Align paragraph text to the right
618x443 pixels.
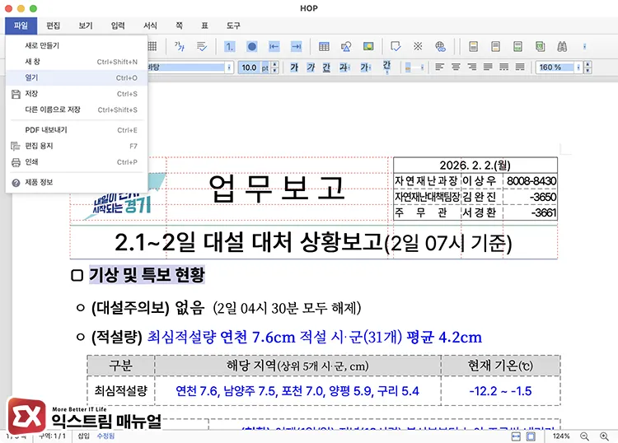tap(472, 68)
